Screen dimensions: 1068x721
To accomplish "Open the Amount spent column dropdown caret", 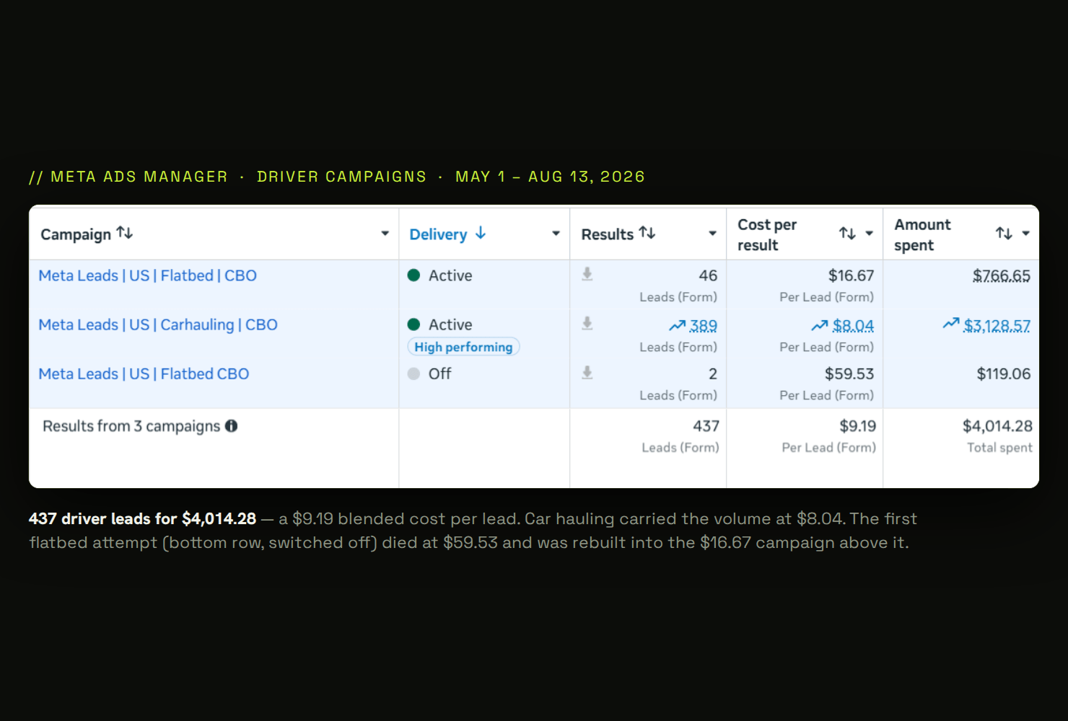I will (1025, 234).
